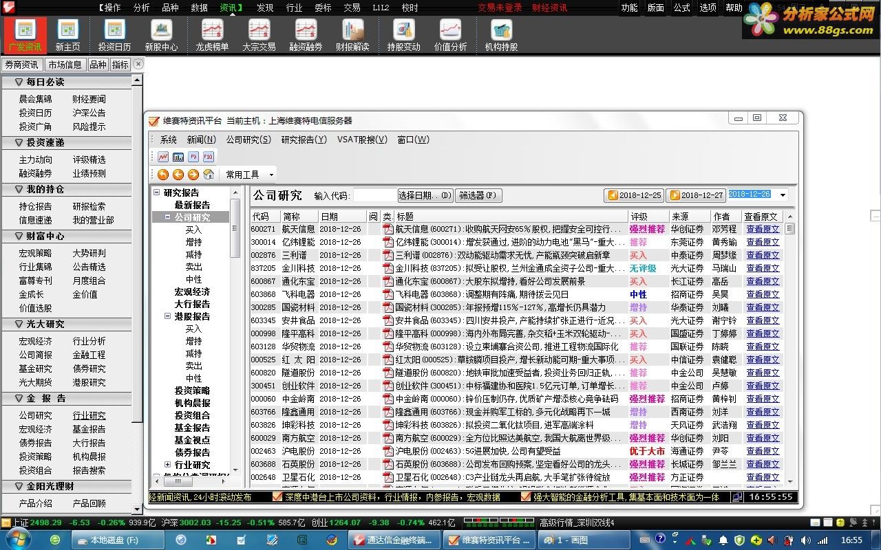Open the 公司研究(S) menu
The width and height of the screenshot is (881, 550).
(248, 140)
